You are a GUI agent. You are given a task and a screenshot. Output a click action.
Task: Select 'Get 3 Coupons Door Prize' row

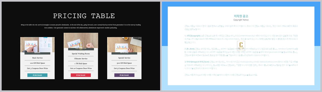[x=37, y=68]
